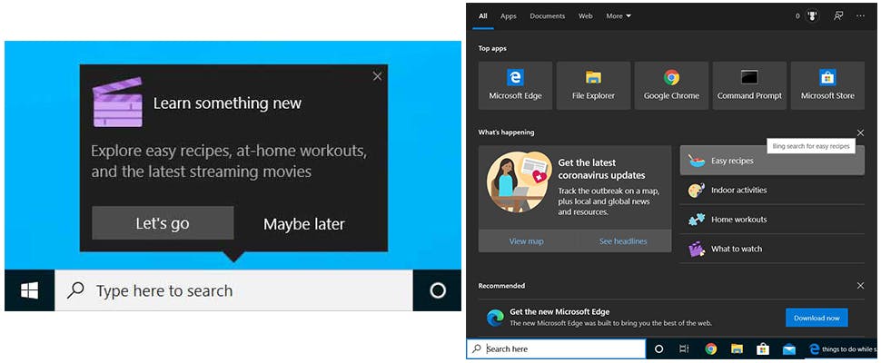This screenshot has width=881, height=363.
Task: Click the See headlines link
Action: coord(623,241)
